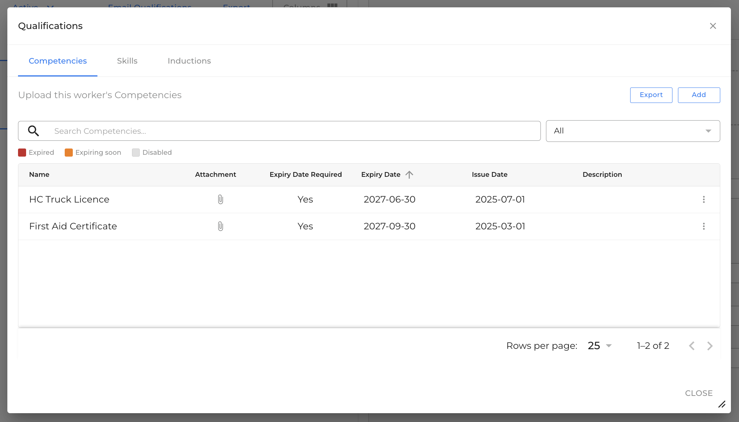
Task: Close the Qualifications dialog with X
Action: pos(713,26)
